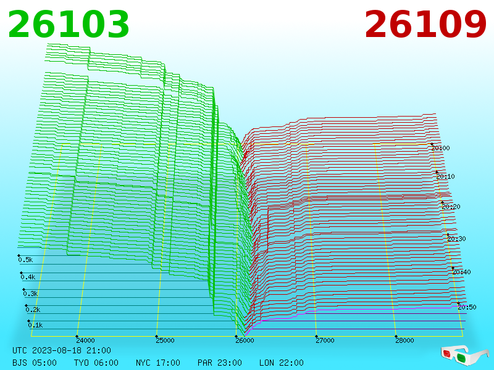Click the 3D anaglyph glasses icon
This screenshot has width=494, height=370.
[465, 355]
